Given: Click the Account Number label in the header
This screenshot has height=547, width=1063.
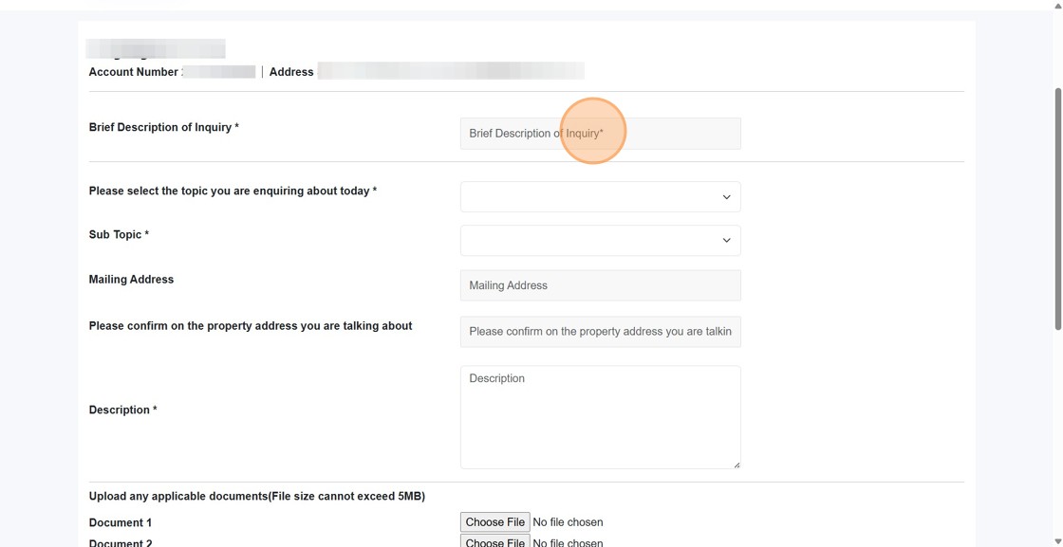Looking at the screenshot, I should pos(133,71).
